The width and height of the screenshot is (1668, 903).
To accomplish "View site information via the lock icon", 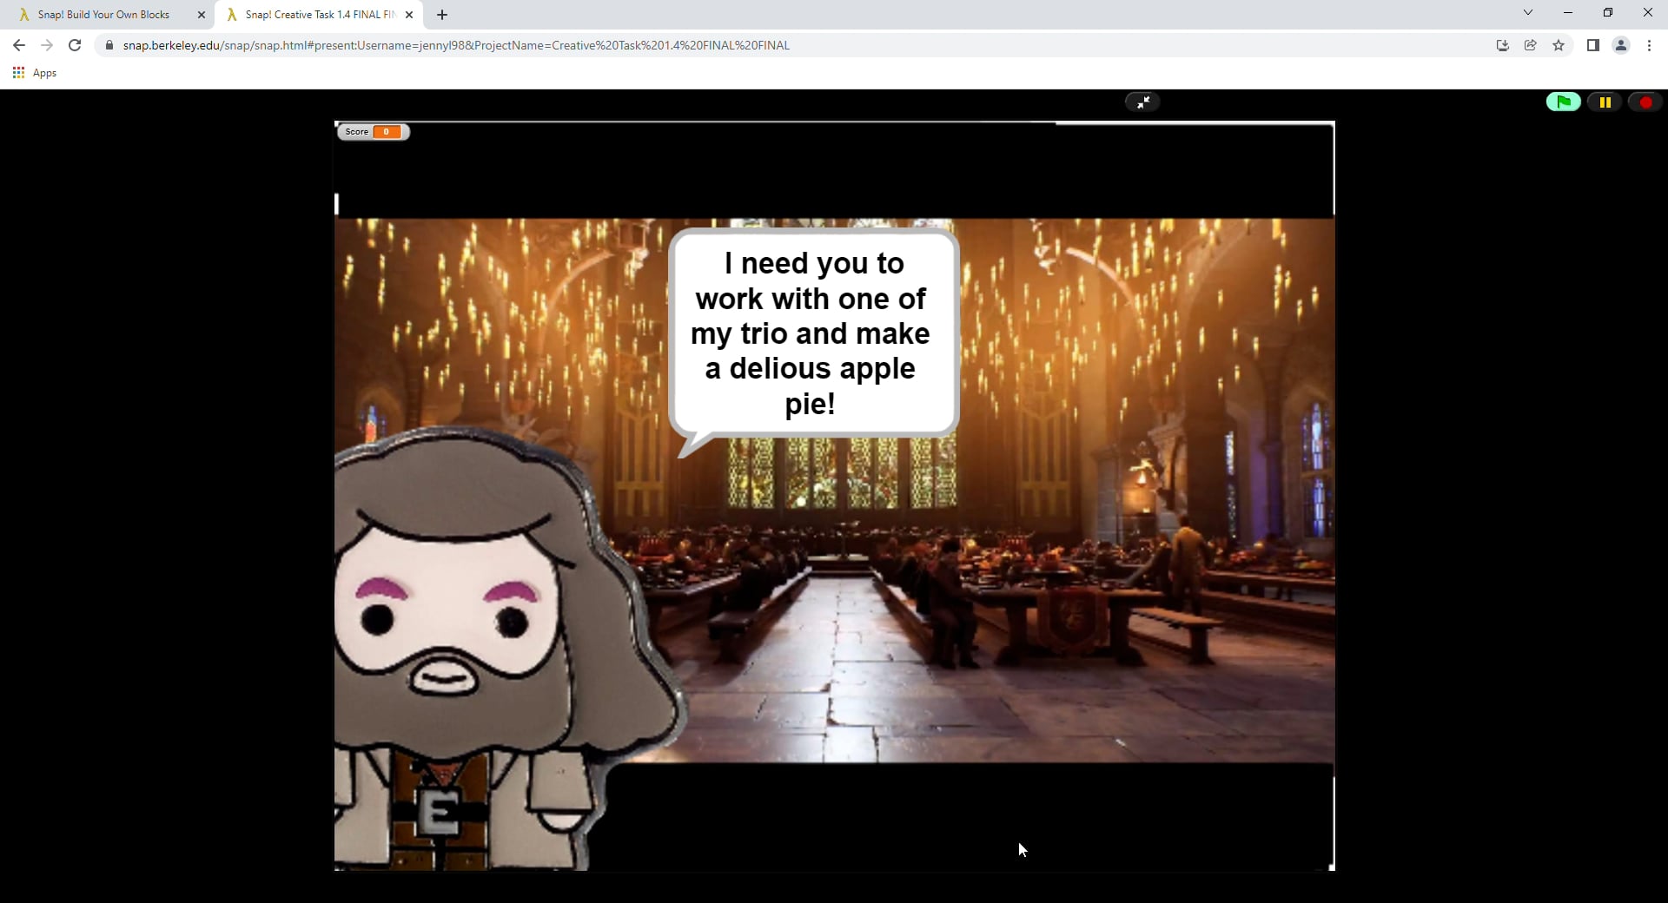I will click(x=109, y=45).
